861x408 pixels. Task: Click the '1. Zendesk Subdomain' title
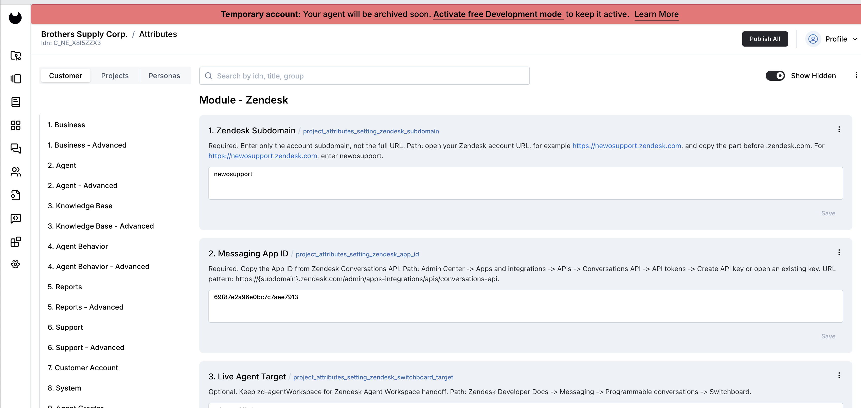tap(252, 130)
